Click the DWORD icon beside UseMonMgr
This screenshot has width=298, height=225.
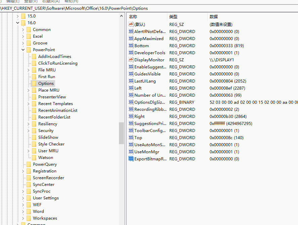click(x=131, y=152)
